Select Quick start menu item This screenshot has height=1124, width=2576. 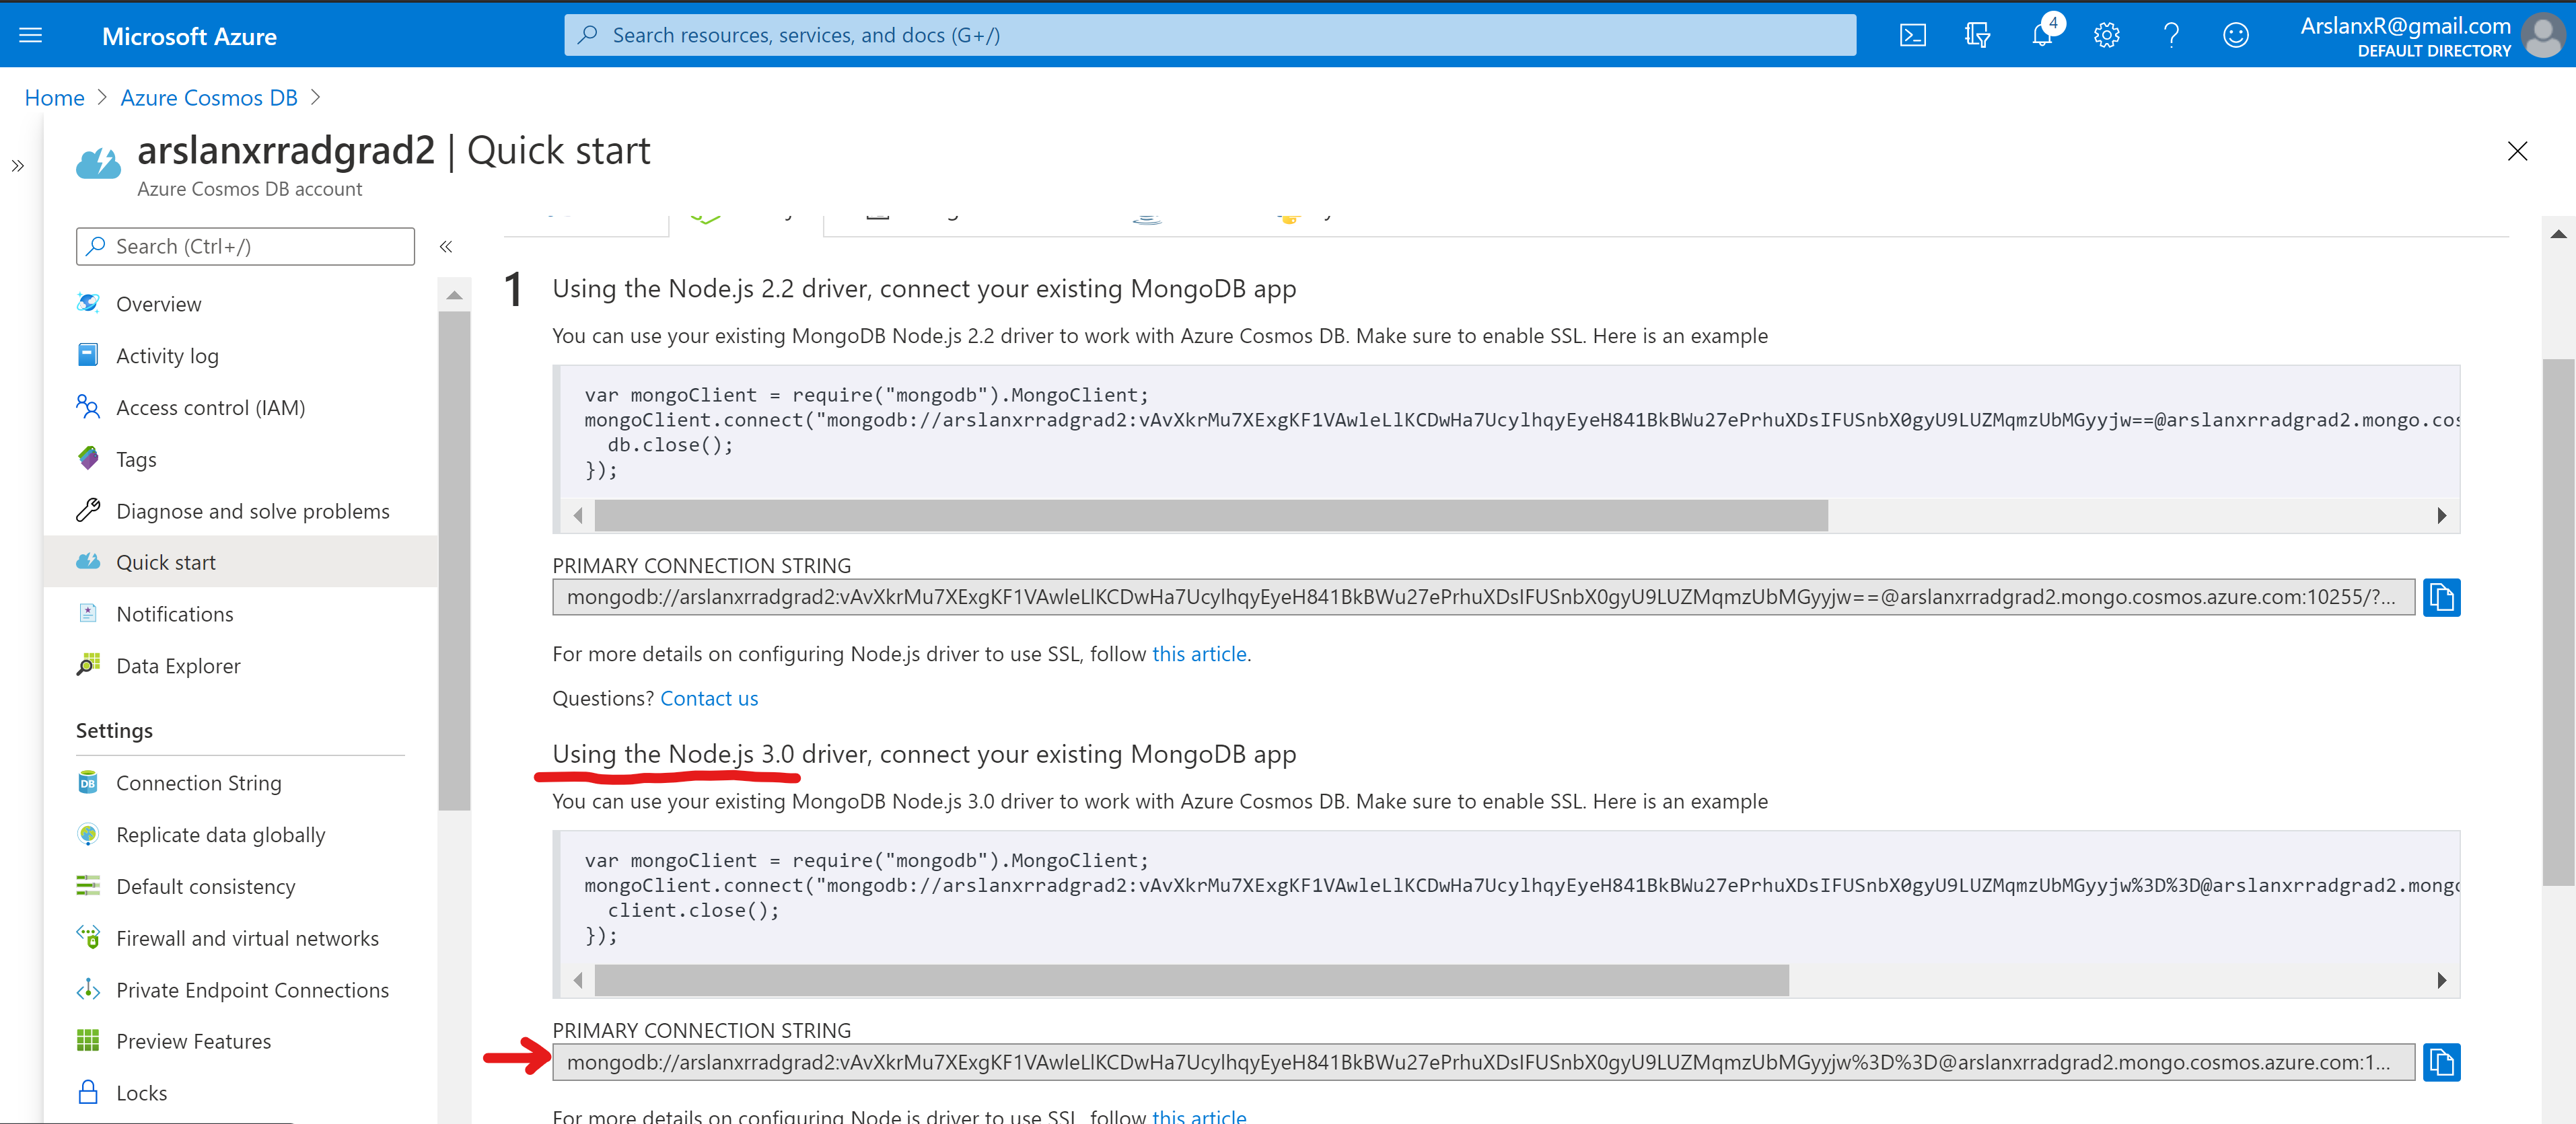tap(241, 562)
